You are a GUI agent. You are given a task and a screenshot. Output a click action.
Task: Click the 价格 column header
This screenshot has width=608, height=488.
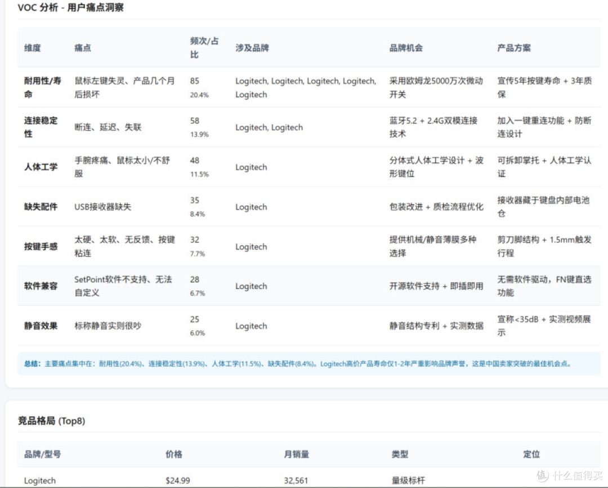click(174, 454)
